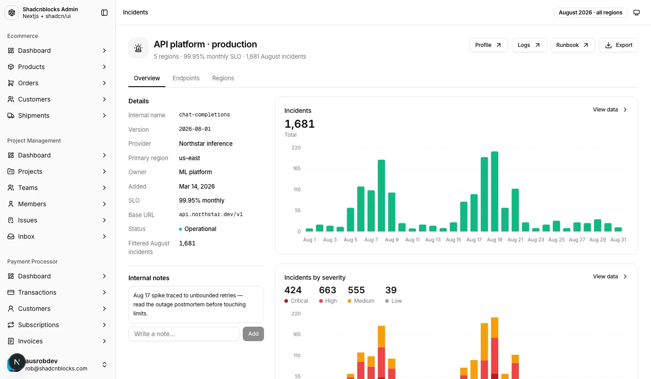This screenshot has height=379, width=651.
Task: Click the Ecommerce Dashboard grid icon
Action: pyautogui.click(x=11, y=51)
